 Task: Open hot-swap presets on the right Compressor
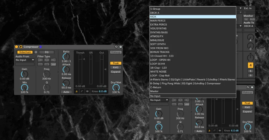[248, 87]
